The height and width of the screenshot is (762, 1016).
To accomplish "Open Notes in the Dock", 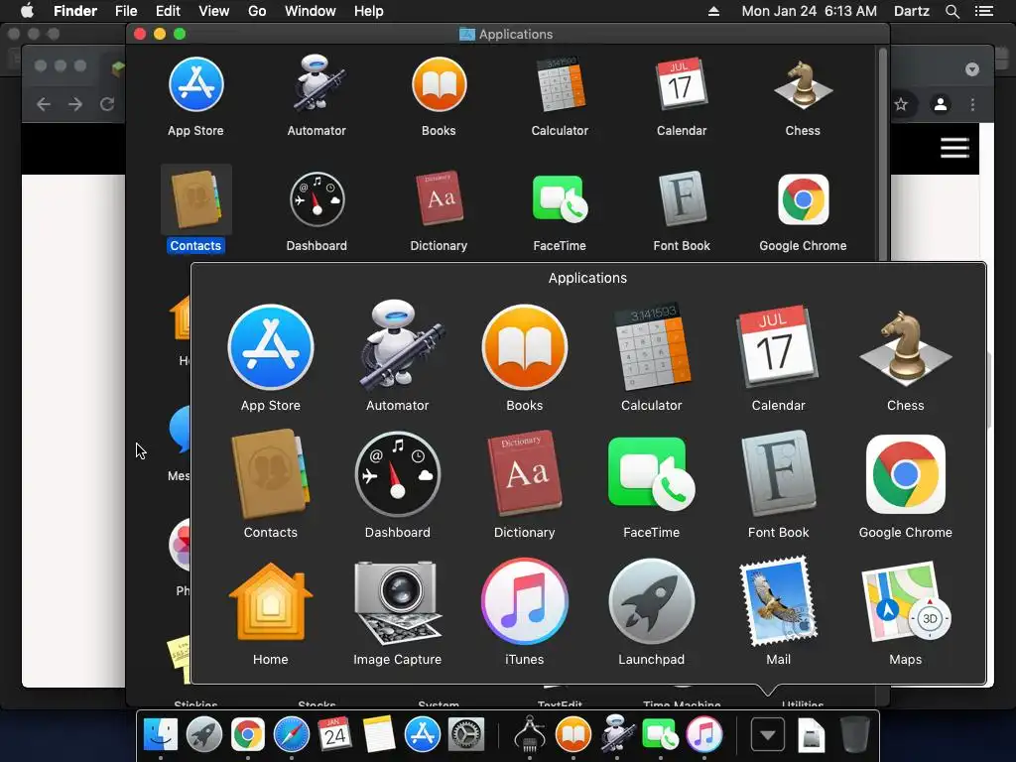I will tap(379, 735).
